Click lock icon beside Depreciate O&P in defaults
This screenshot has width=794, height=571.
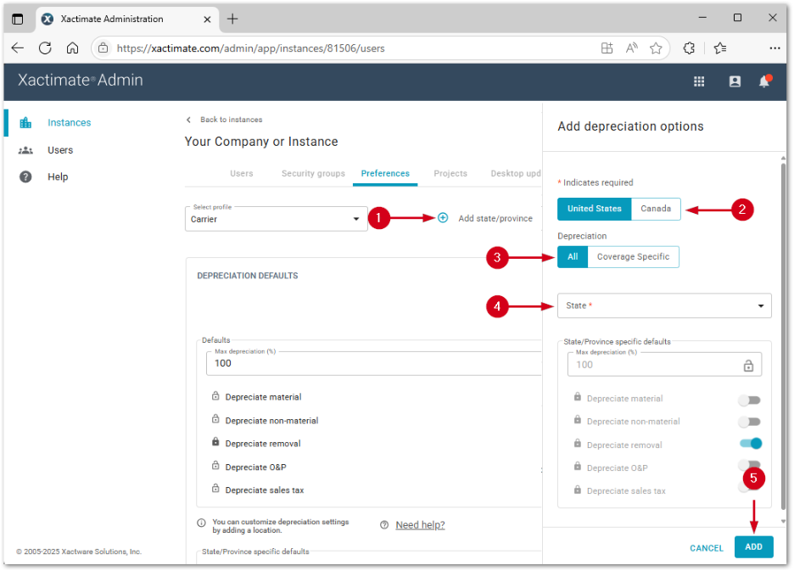[215, 466]
